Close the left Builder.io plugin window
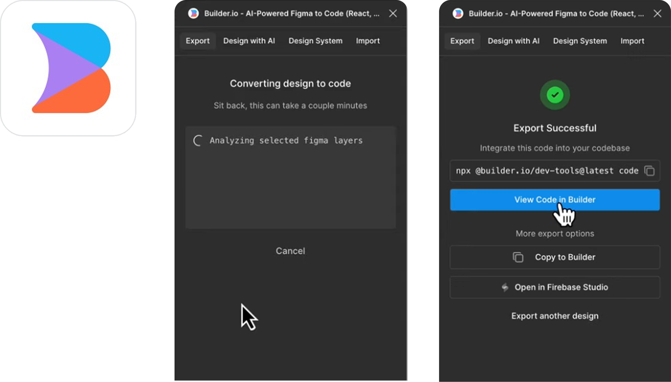Image resolution: width=671 pixels, height=382 pixels. (393, 13)
